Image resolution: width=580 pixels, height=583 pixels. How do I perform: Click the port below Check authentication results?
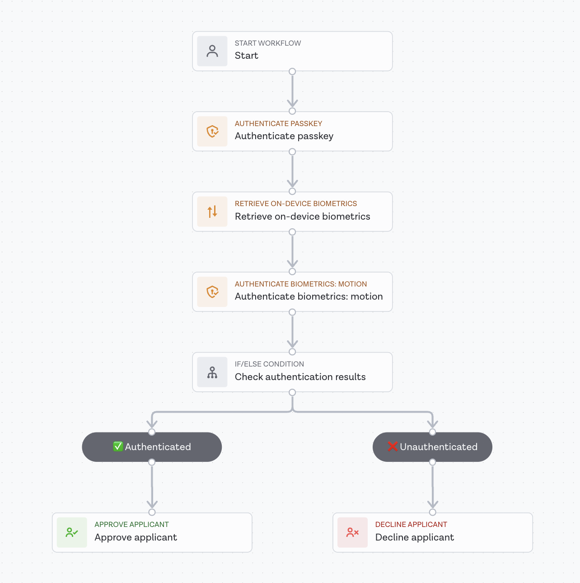292,392
